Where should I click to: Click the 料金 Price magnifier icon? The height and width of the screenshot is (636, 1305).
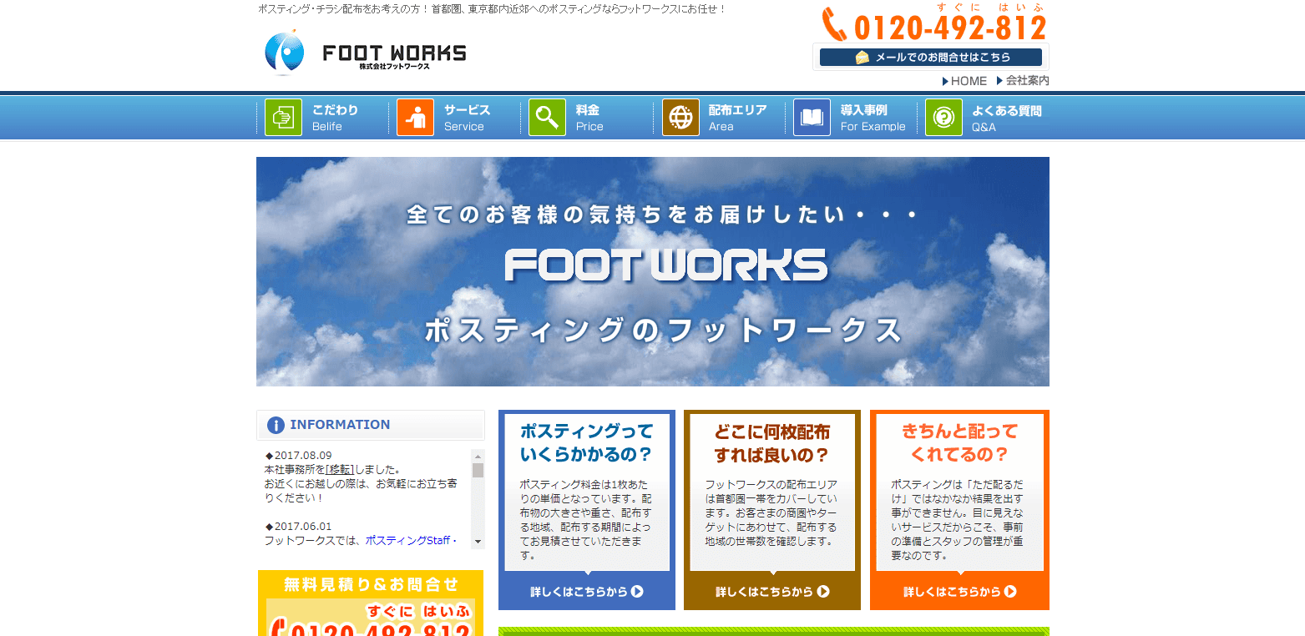pos(547,118)
